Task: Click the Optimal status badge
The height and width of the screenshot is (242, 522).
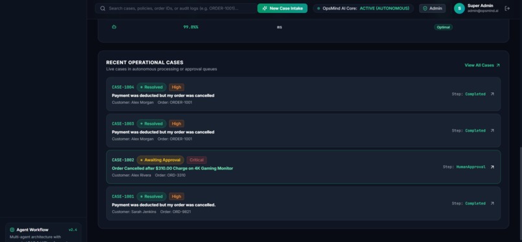Action: point(443,27)
